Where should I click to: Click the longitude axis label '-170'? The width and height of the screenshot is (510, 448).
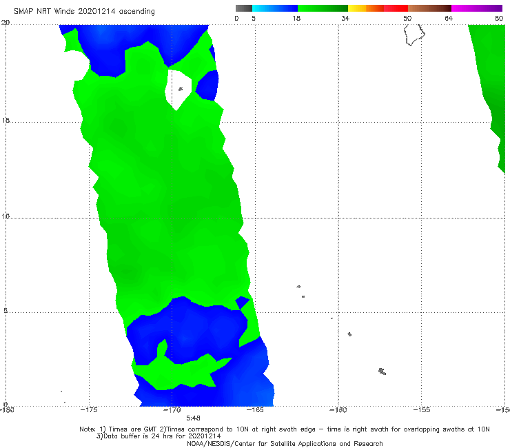point(172,410)
